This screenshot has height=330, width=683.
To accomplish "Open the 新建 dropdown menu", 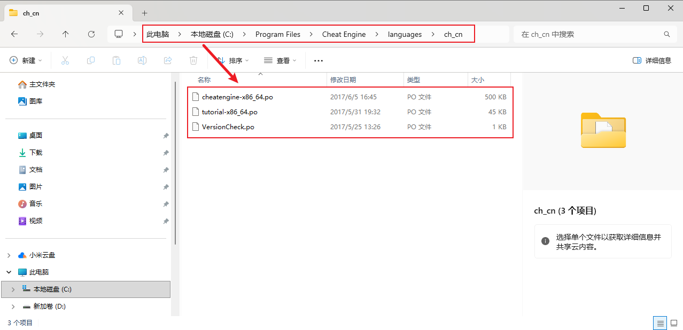I will click(x=26, y=61).
